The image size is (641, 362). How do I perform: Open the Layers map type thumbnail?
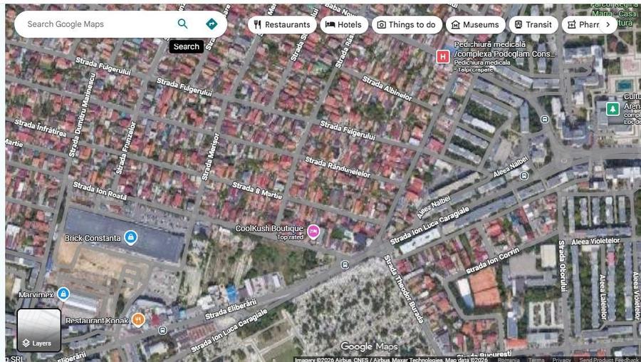click(39, 330)
